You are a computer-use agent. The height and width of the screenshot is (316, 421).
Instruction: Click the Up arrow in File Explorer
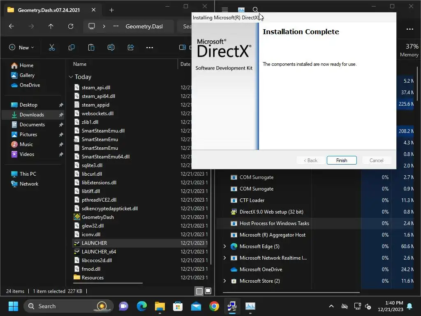tap(51, 26)
